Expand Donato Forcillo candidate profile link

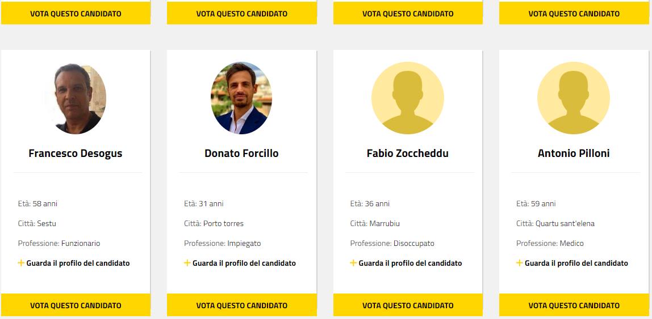pyautogui.click(x=244, y=263)
